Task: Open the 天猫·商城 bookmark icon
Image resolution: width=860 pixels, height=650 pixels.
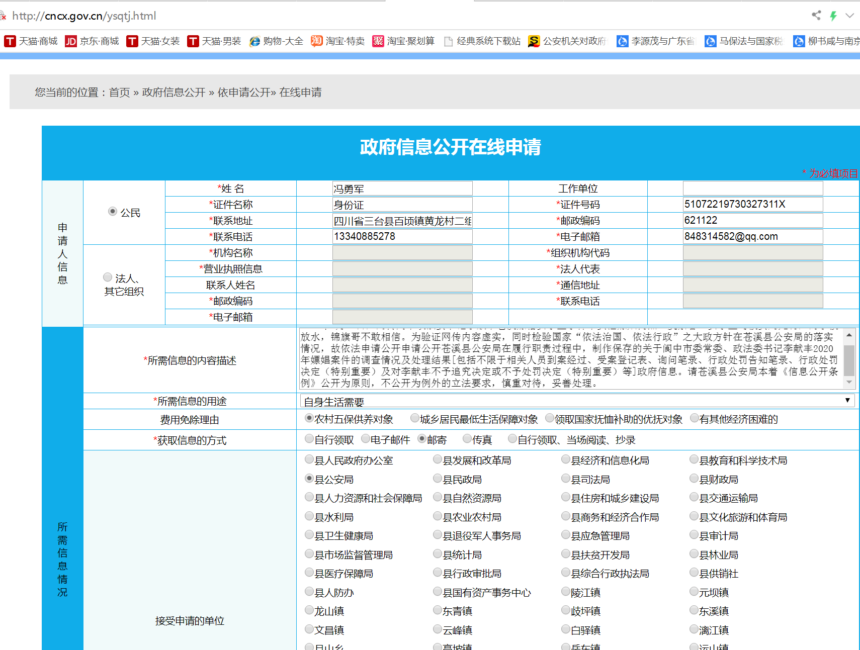Action: pyautogui.click(x=10, y=41)
